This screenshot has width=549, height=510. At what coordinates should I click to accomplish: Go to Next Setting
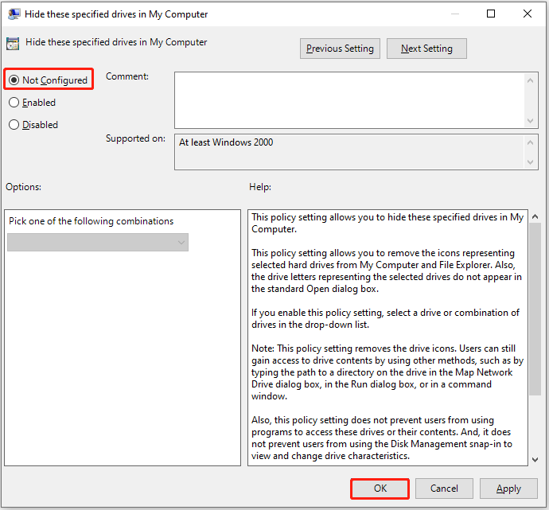coord(426,49)
